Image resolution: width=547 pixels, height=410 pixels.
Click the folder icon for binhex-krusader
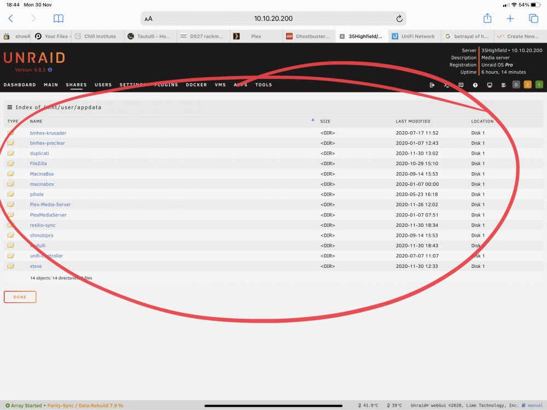(11, 133)
